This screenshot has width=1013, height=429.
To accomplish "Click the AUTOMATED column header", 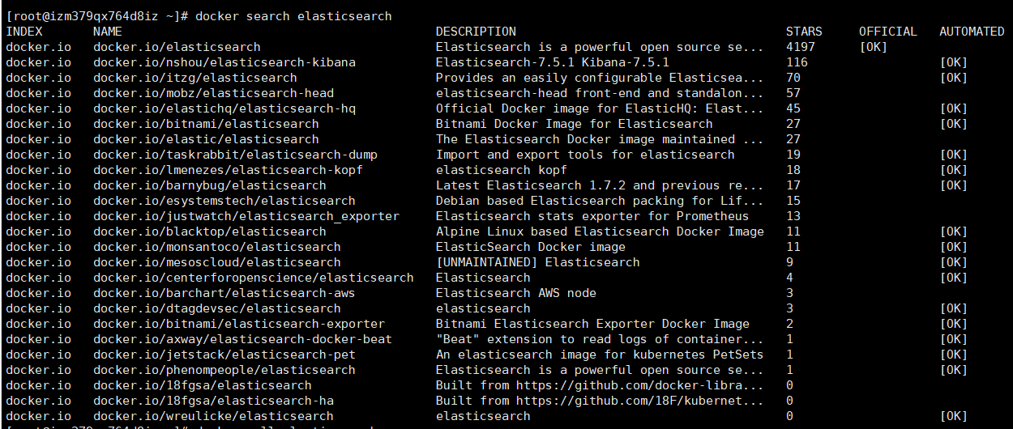I will click(x=972, y=32).
